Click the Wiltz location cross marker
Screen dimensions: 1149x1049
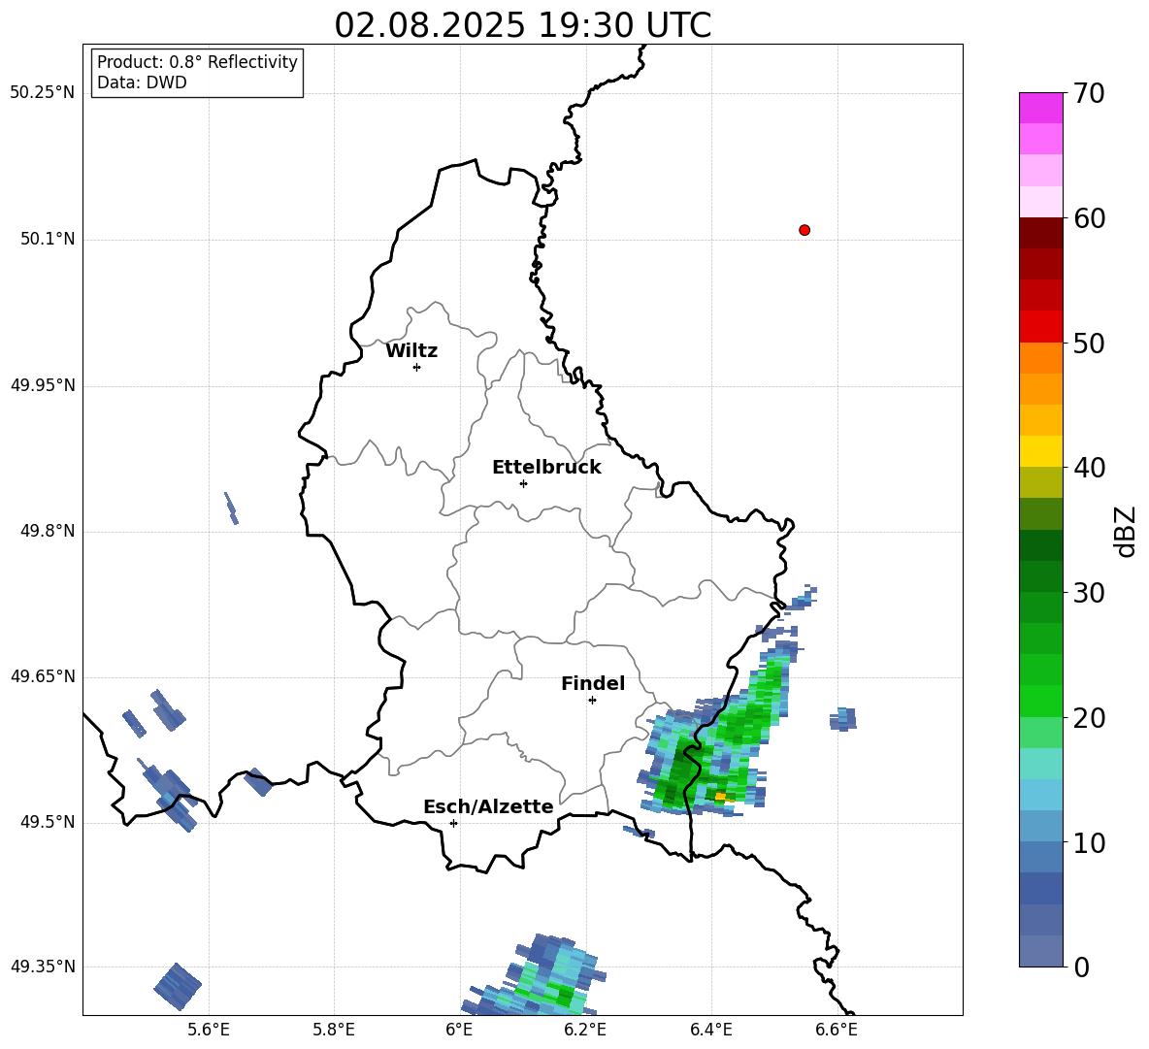point(416,367)
